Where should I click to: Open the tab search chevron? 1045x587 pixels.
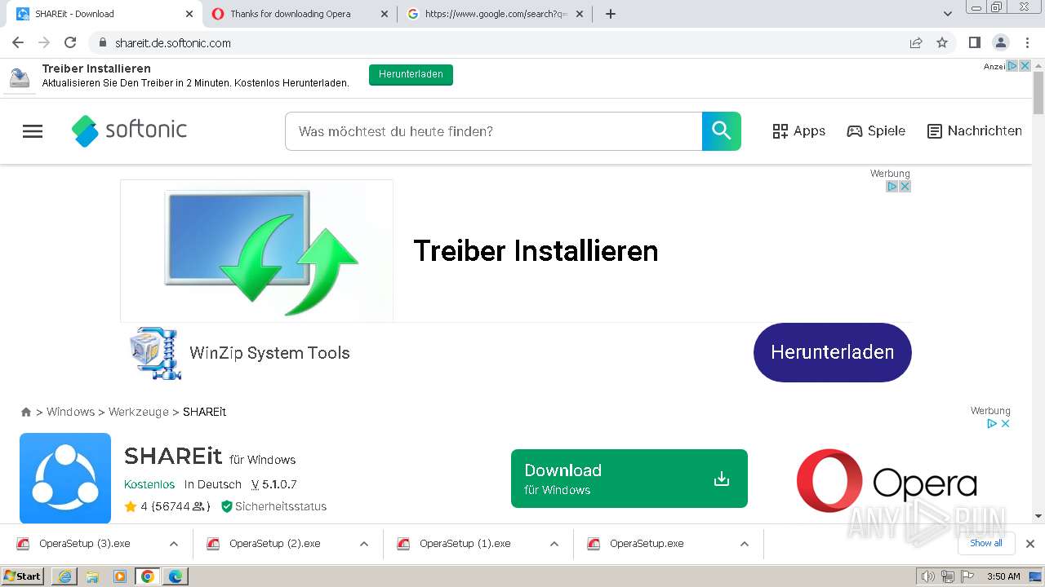tap(948, 14)
